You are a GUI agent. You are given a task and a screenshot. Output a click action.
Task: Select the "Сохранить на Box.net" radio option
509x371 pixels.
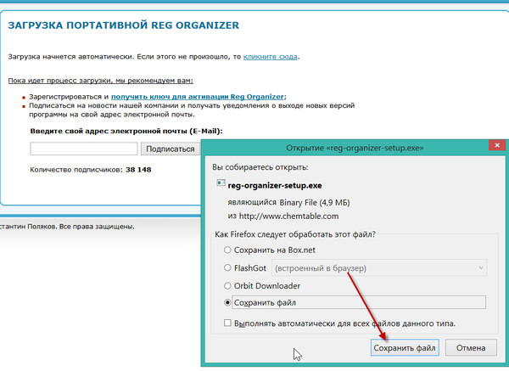[x=227, y=250]
